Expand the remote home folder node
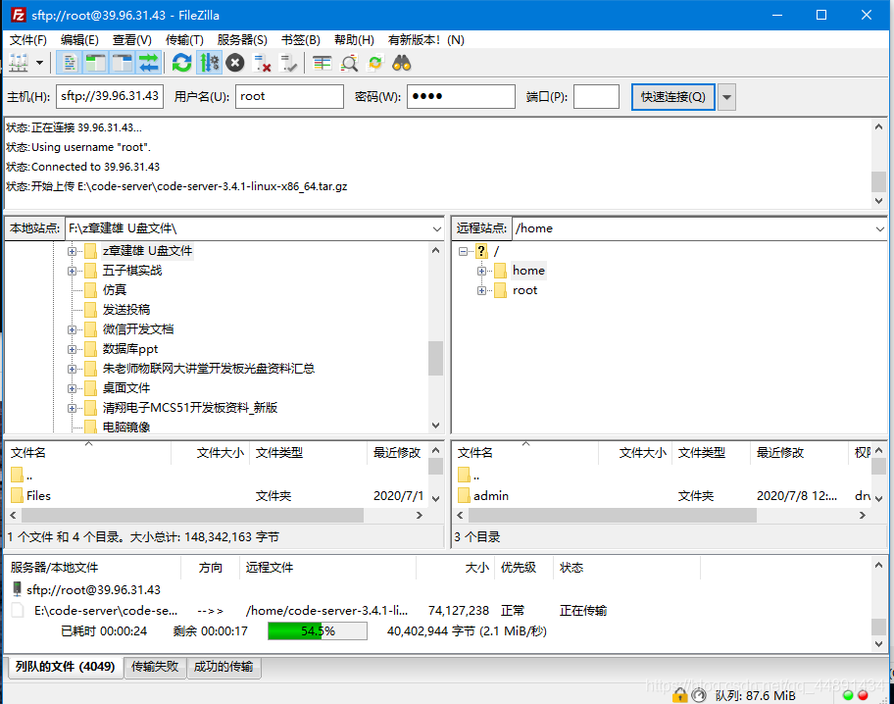The image size is (894, 704). pyautogui.click(x=481, y=271)
